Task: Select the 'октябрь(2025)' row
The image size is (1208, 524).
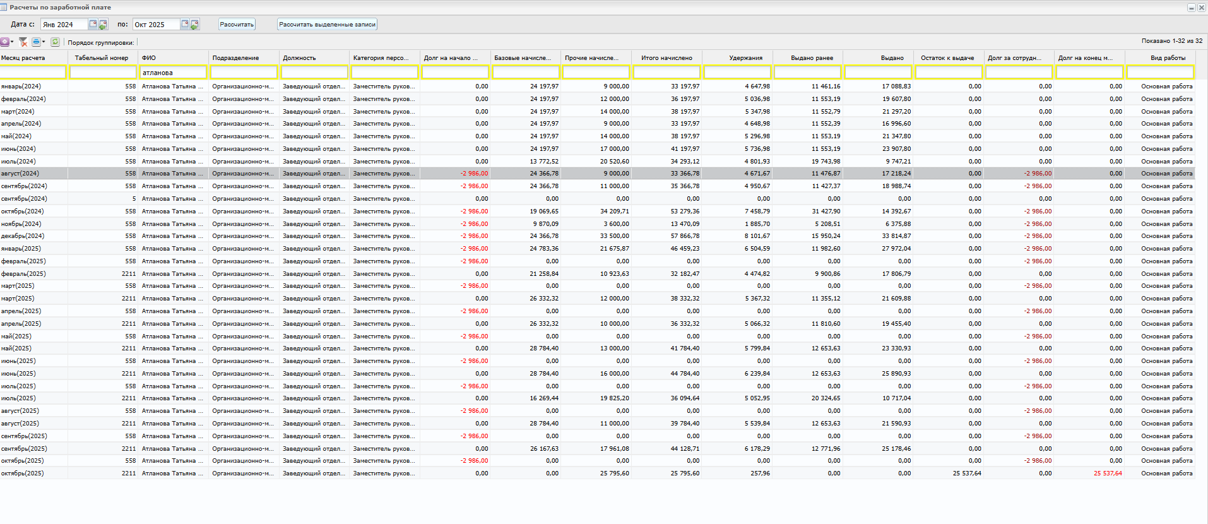Action: point(23,473)
